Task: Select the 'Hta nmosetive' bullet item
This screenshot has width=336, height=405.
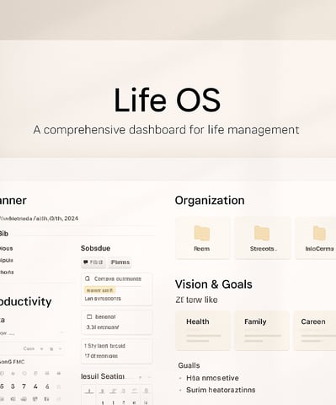Action: pyautogui.click(x=212, y=378)
